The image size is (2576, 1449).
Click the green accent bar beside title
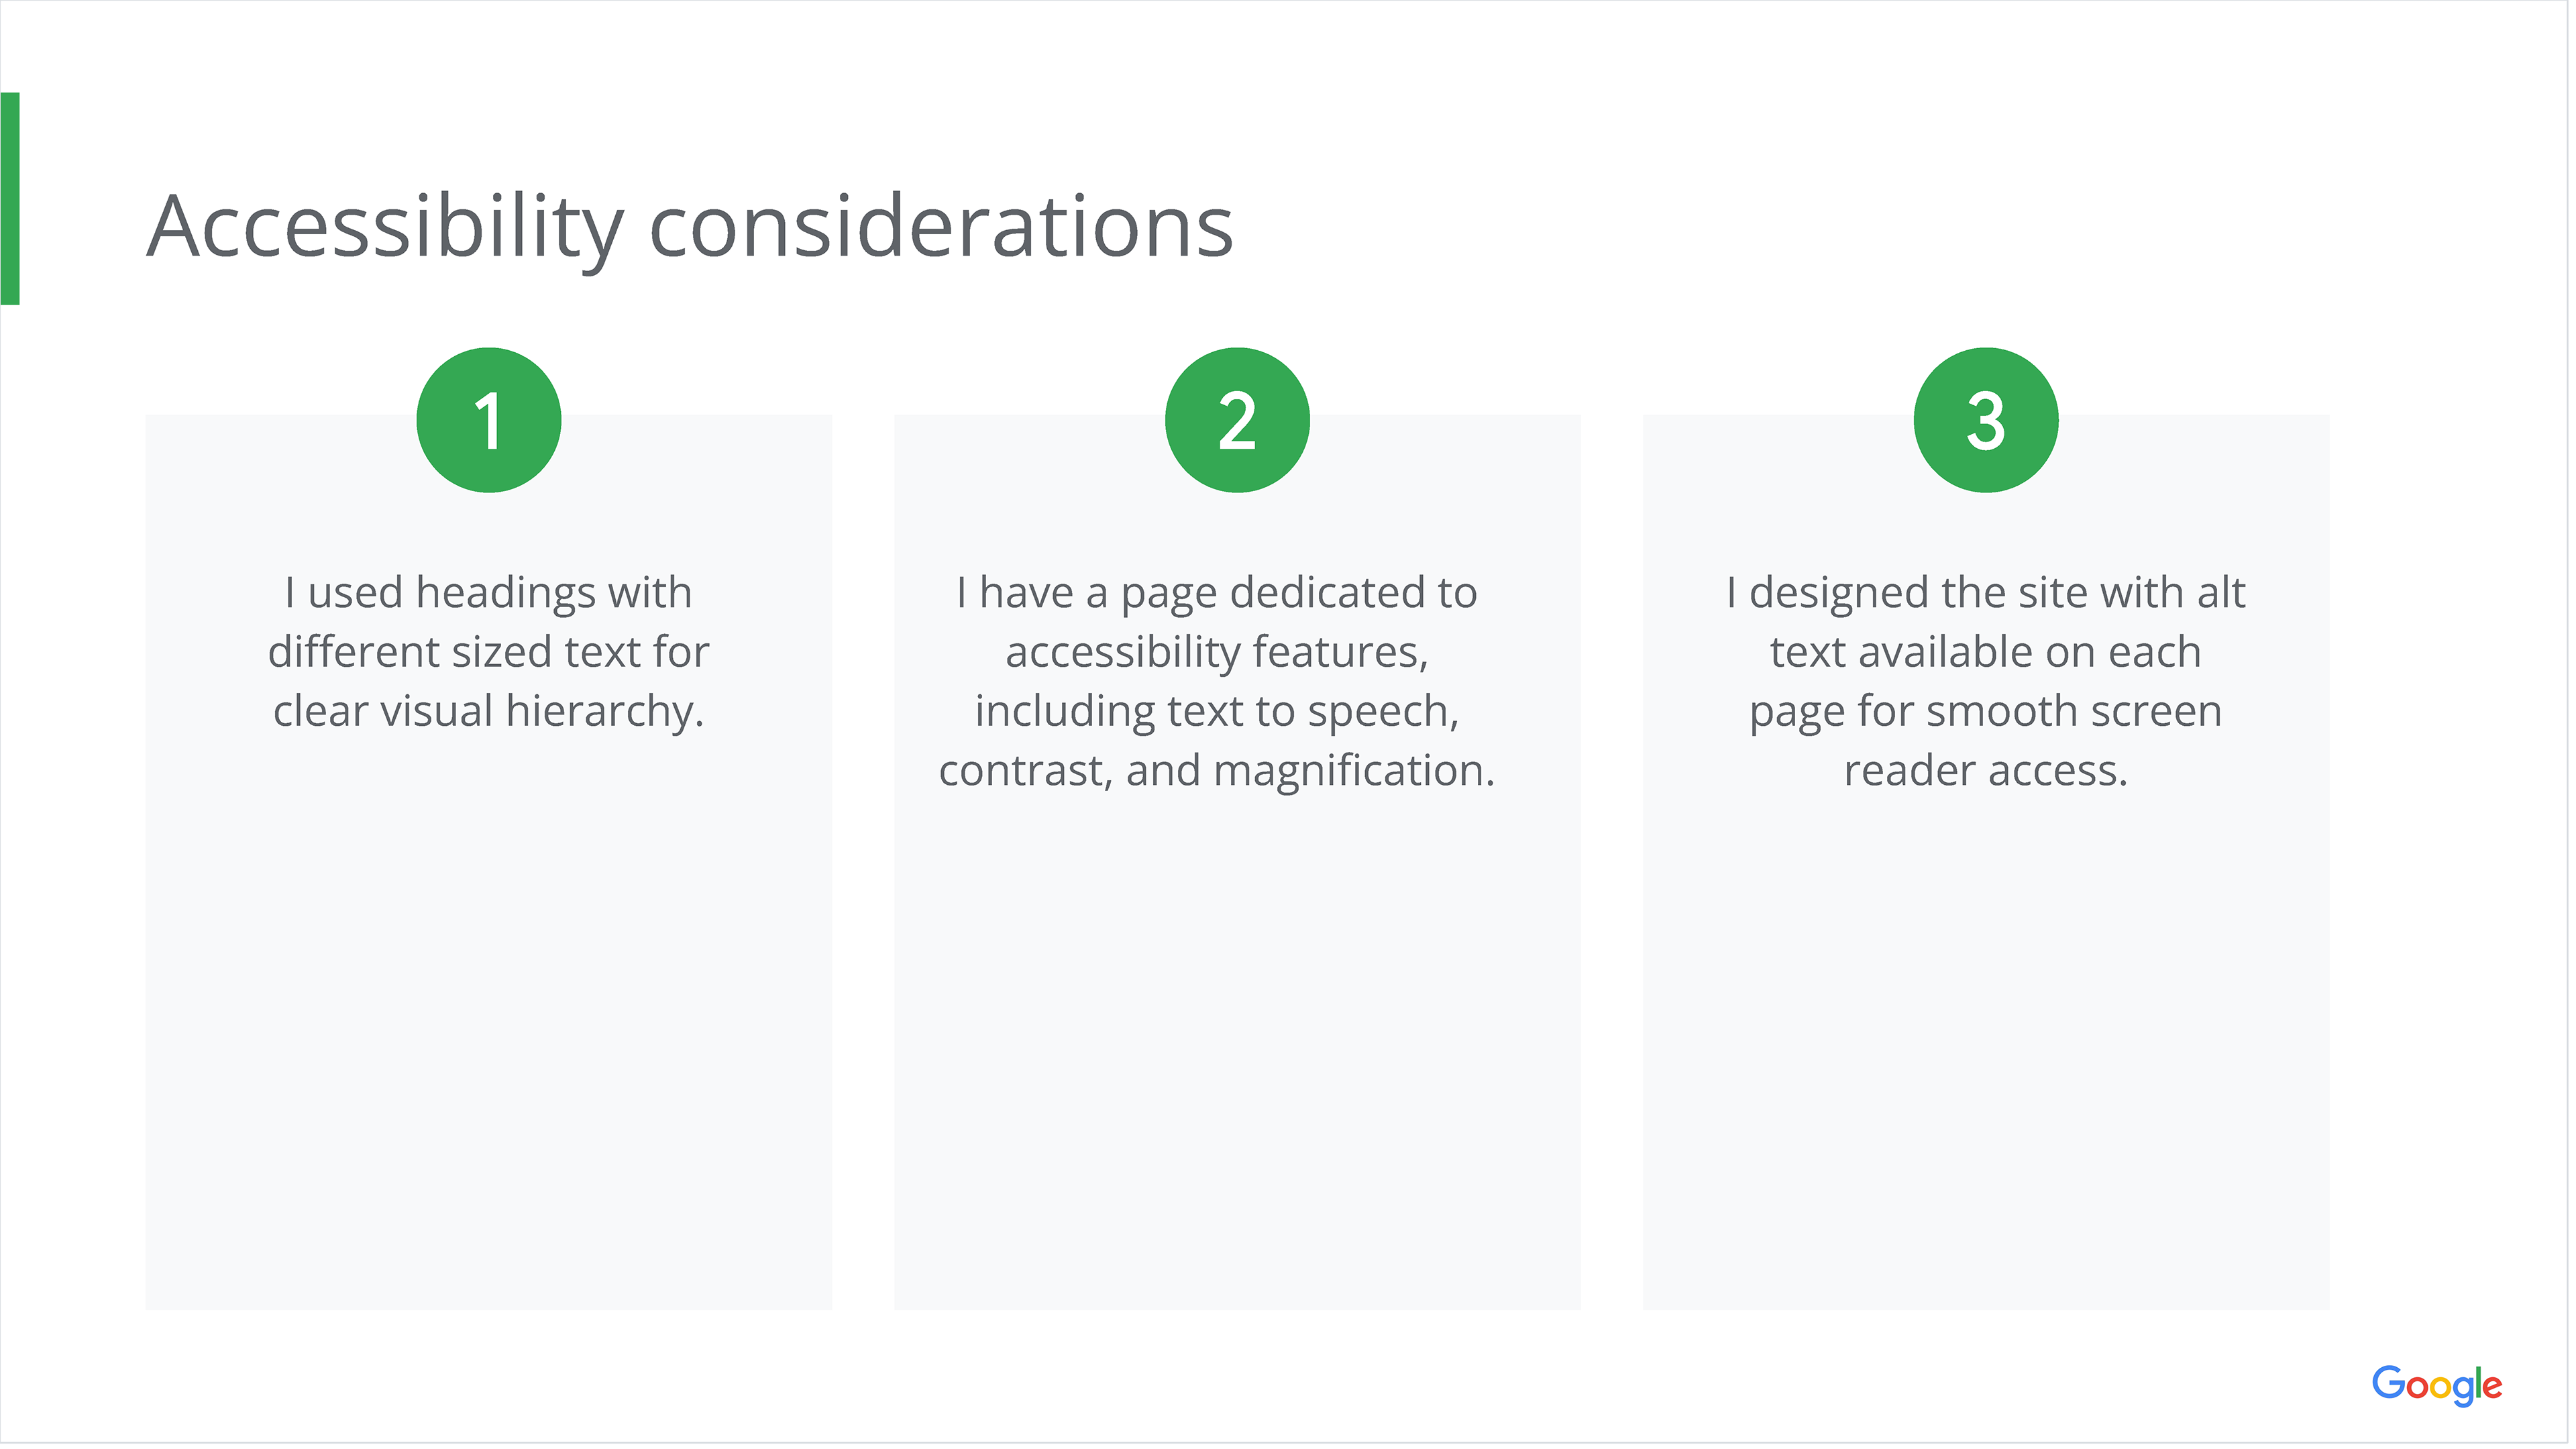click(10, 198)
